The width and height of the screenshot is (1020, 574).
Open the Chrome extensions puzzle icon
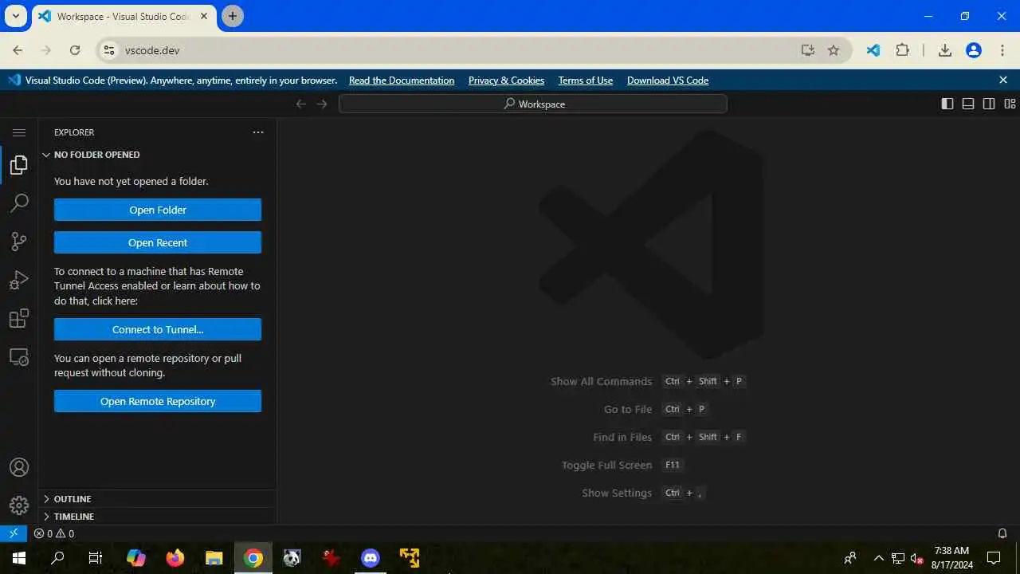[902, 50]
